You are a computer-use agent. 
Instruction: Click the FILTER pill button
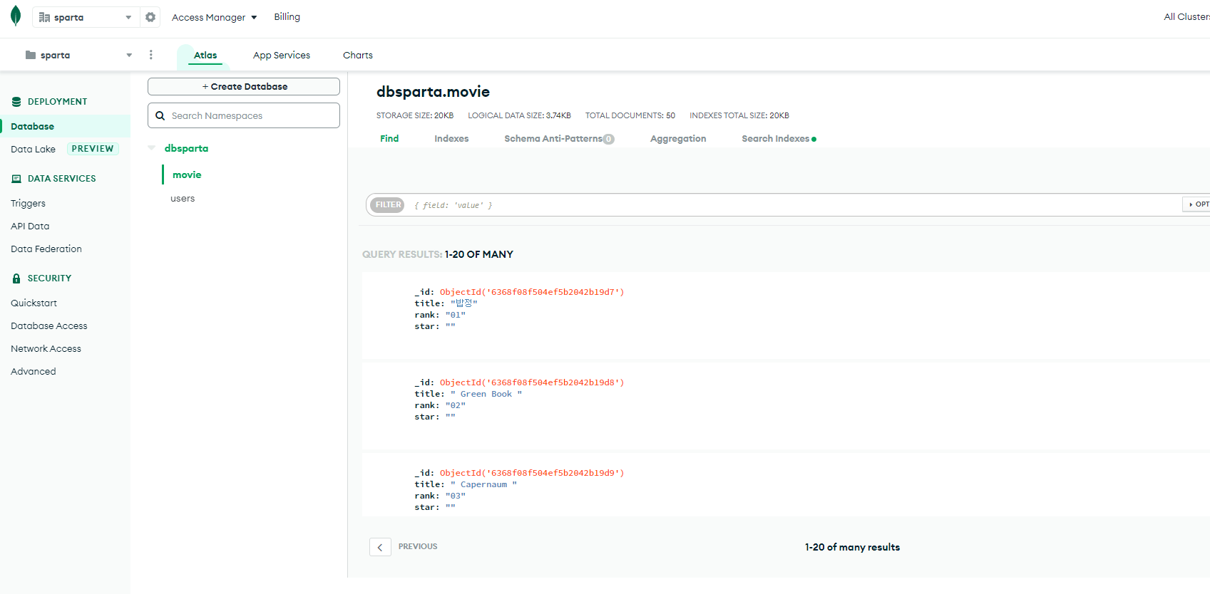(x=388, y=204)
